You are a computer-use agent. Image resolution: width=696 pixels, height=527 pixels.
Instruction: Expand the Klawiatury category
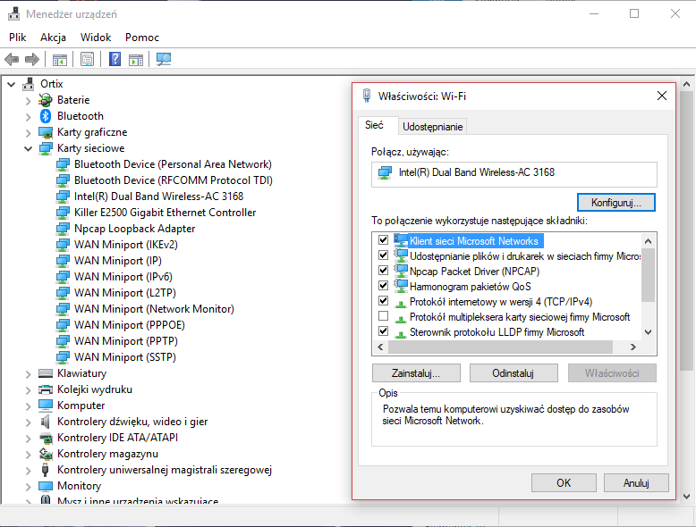28,374
